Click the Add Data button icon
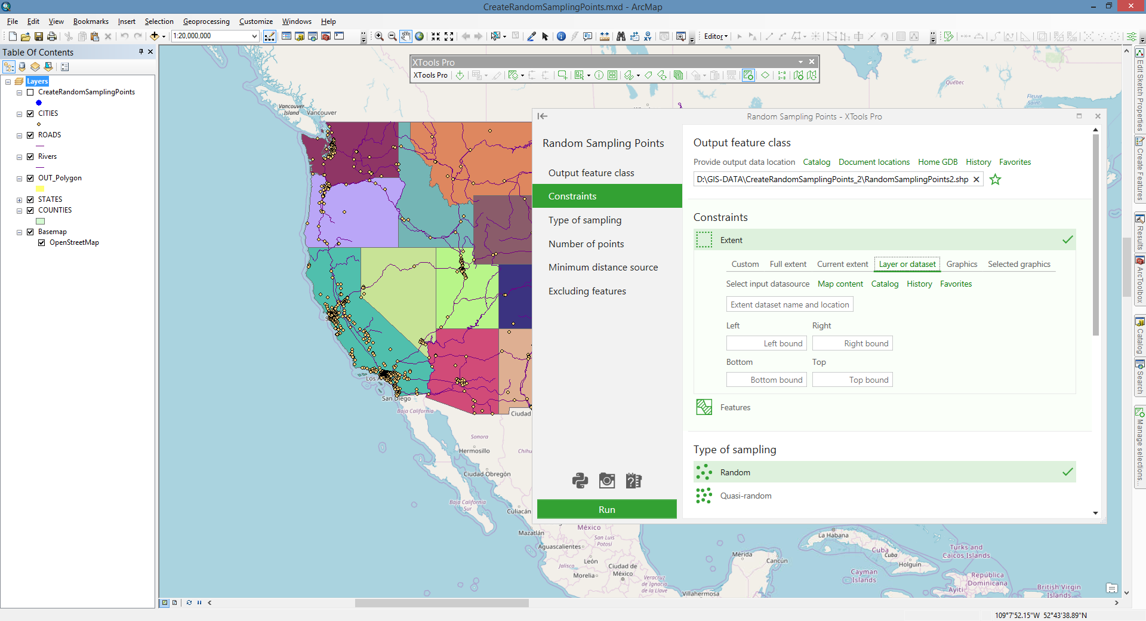 154,36
